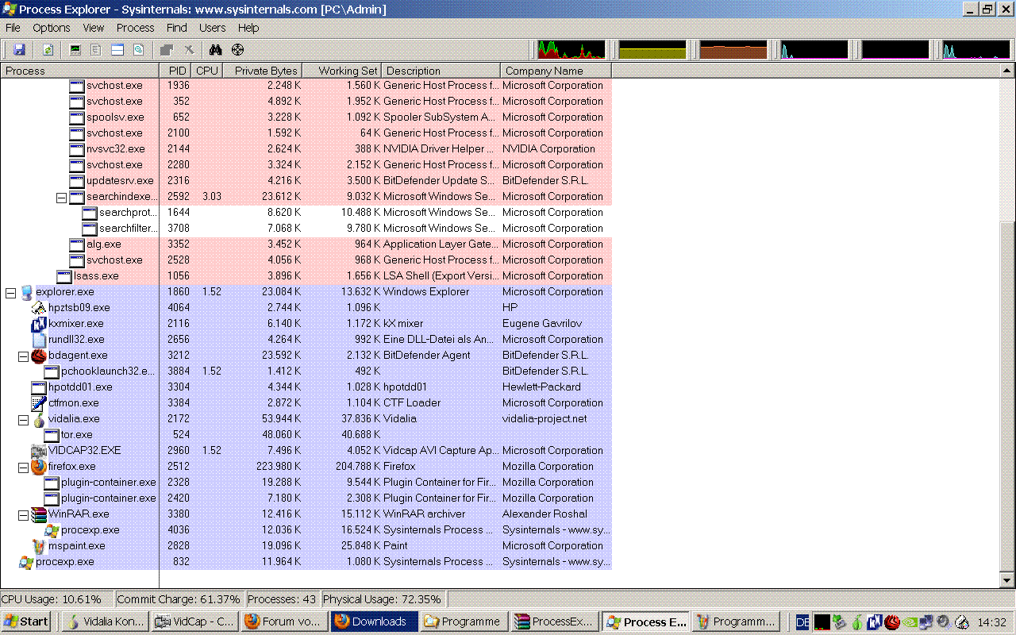Click the bdagent.exe red icon
Viewport: 1016px width, 635px height.
39,356
